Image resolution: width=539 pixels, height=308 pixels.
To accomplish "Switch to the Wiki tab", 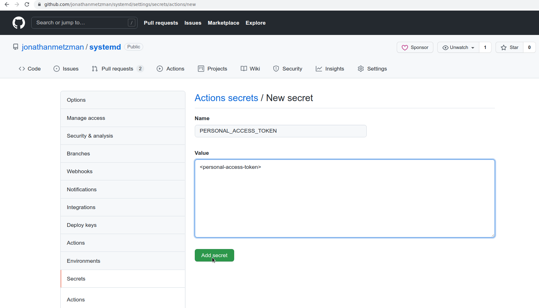I will (250, 69).
